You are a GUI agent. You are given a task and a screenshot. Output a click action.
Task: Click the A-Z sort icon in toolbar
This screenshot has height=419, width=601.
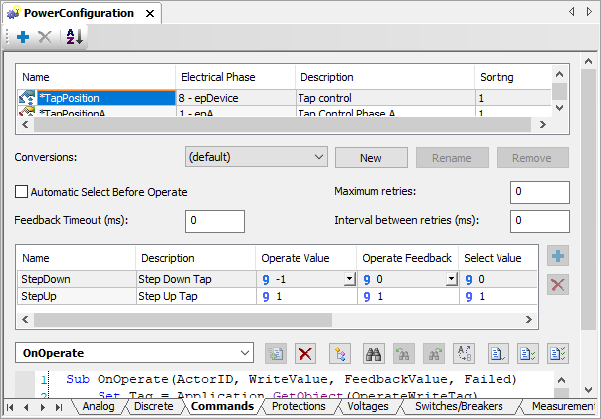click(x=74, y=37)
